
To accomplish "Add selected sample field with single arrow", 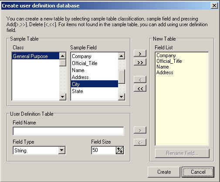I will 140,54.
